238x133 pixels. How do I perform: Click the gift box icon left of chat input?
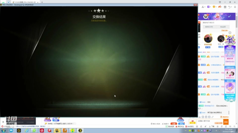click(192, 122)
